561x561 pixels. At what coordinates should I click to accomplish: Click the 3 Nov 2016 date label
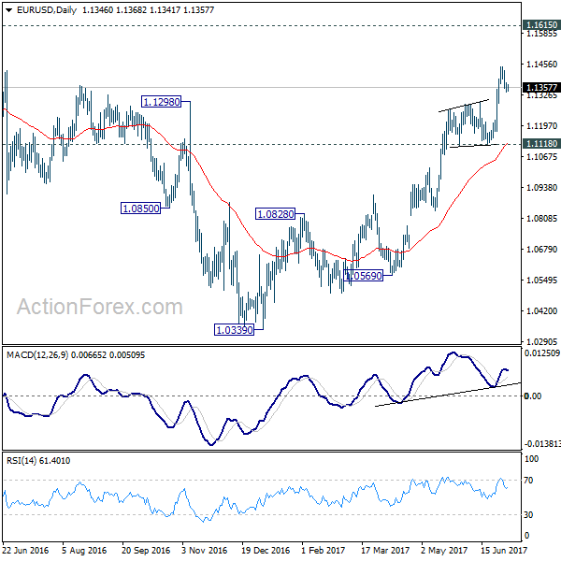point(204,550)
